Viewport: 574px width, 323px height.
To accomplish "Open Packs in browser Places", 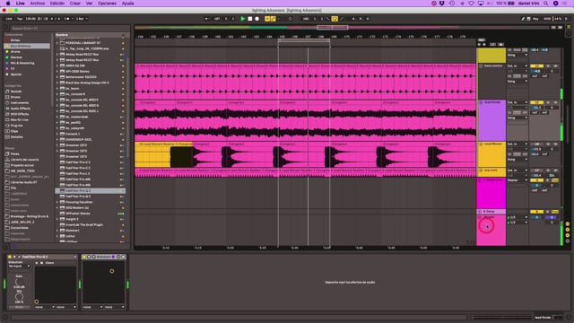I will 14,154.
